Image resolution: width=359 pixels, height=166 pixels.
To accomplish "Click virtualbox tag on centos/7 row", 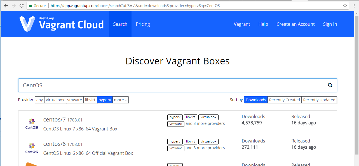I will coord(208,117).
